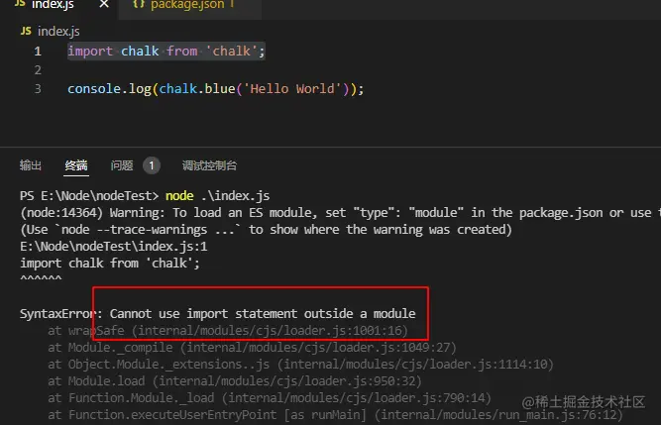661x425 pixels.
Task: Open the 调试控制台 debug console tab
Action: point(209,165)
